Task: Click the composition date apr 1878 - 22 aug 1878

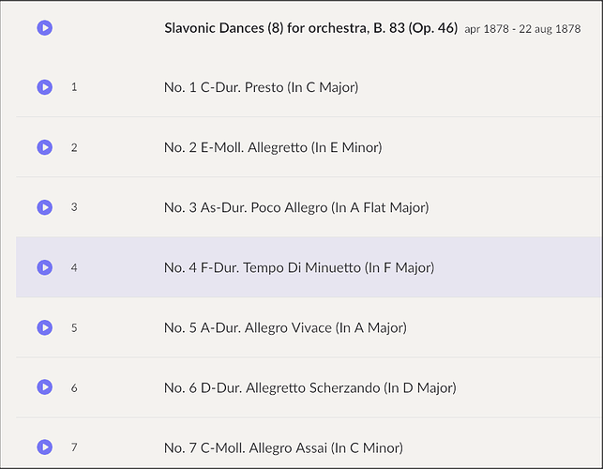Action: pos(522,29)
